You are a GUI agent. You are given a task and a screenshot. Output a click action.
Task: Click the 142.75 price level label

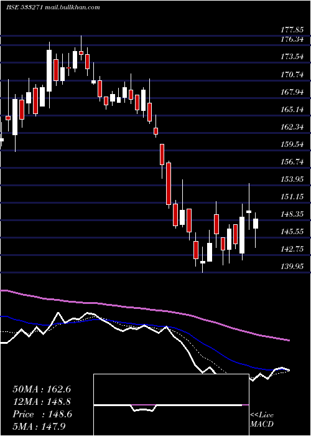click(292, 249)
